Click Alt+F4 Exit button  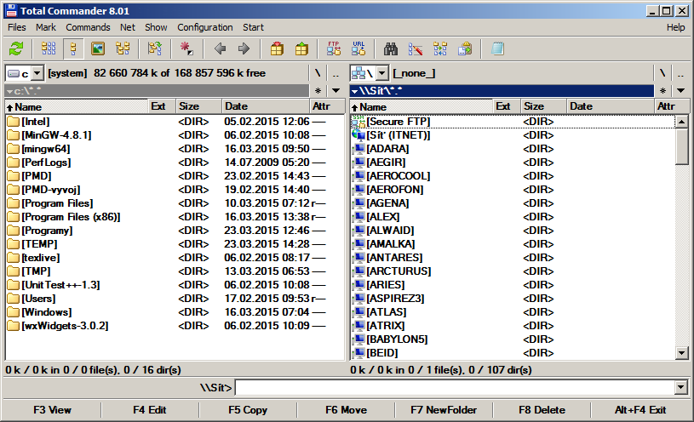(x=640, y=410)
